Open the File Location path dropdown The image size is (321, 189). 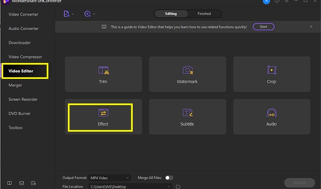pyautogui.click(x=130, y=186)
